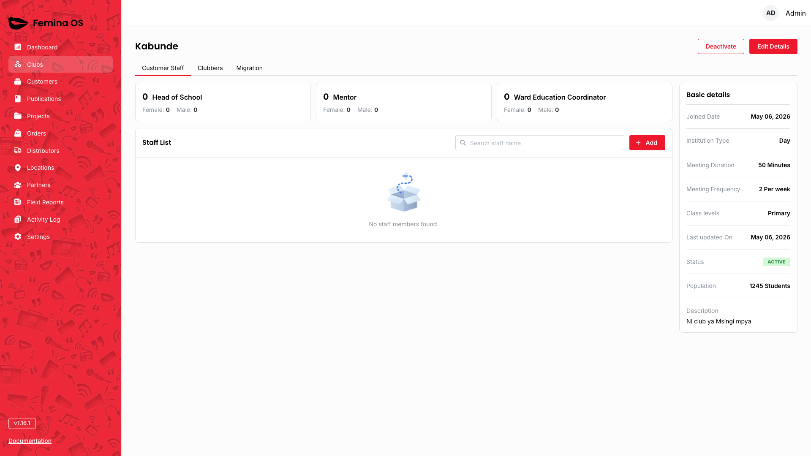Click the Field Reports newspaper icon
Viewport: 811px width, 456px height.
(x=18, y=202)
